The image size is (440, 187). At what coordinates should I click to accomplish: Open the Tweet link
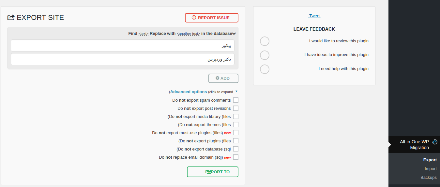(314, 16)
